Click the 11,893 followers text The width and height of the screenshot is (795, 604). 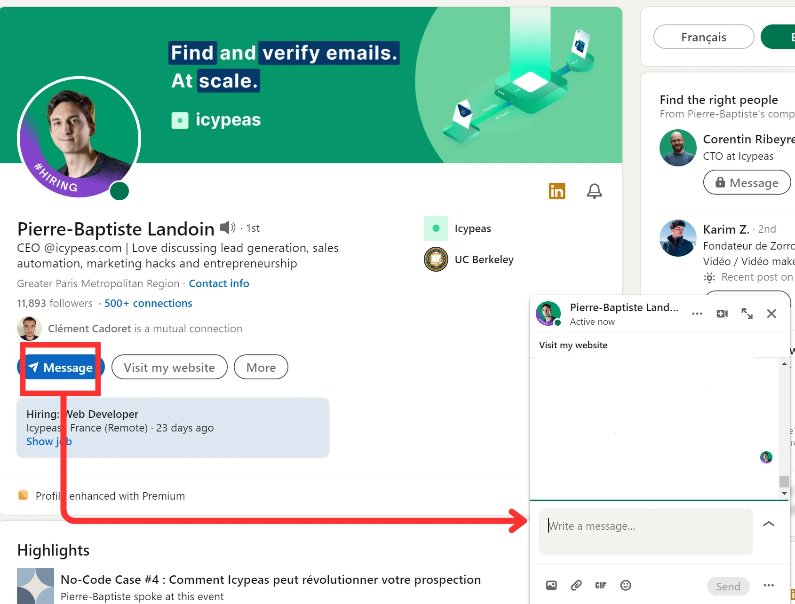click(55, 303)
